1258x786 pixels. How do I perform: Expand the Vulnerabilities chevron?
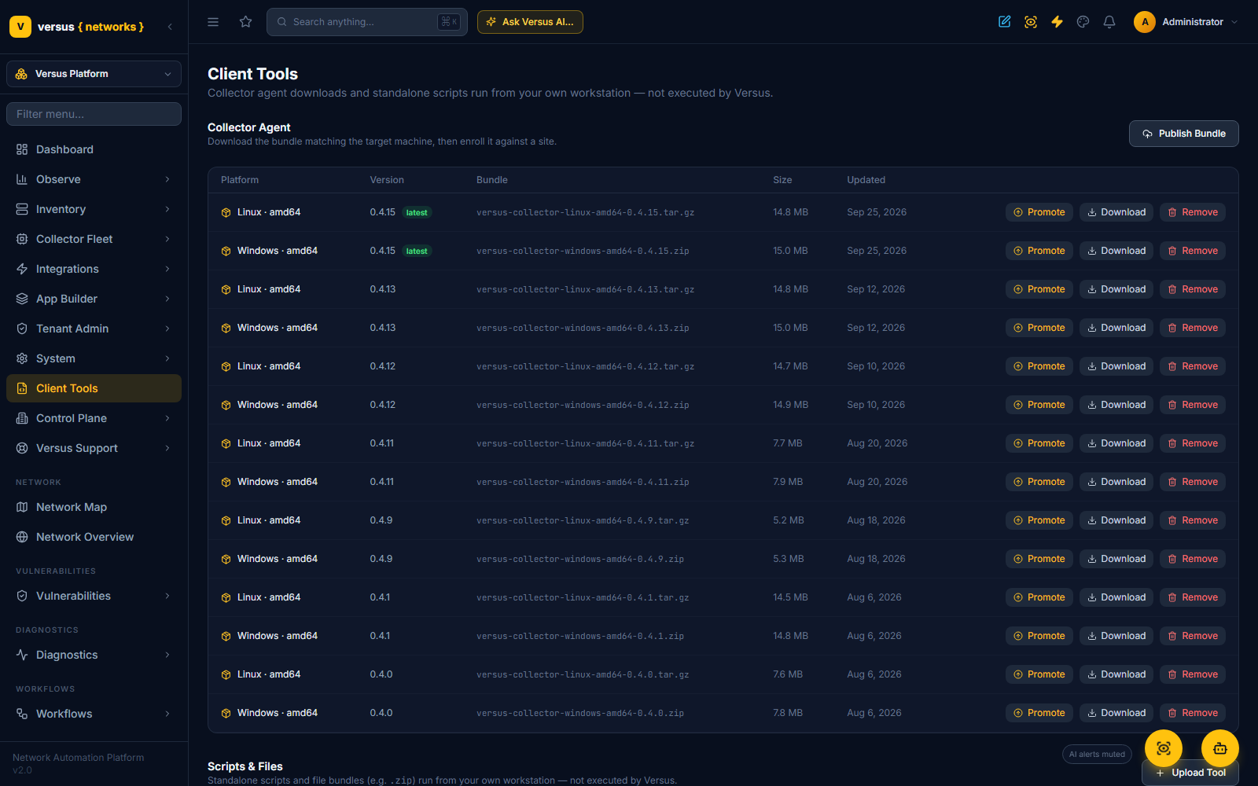(167, 596)
